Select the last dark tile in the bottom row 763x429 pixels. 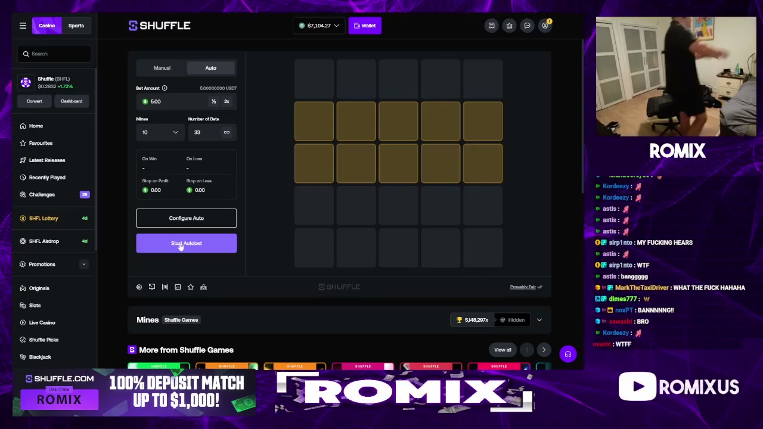click(483, 248)
